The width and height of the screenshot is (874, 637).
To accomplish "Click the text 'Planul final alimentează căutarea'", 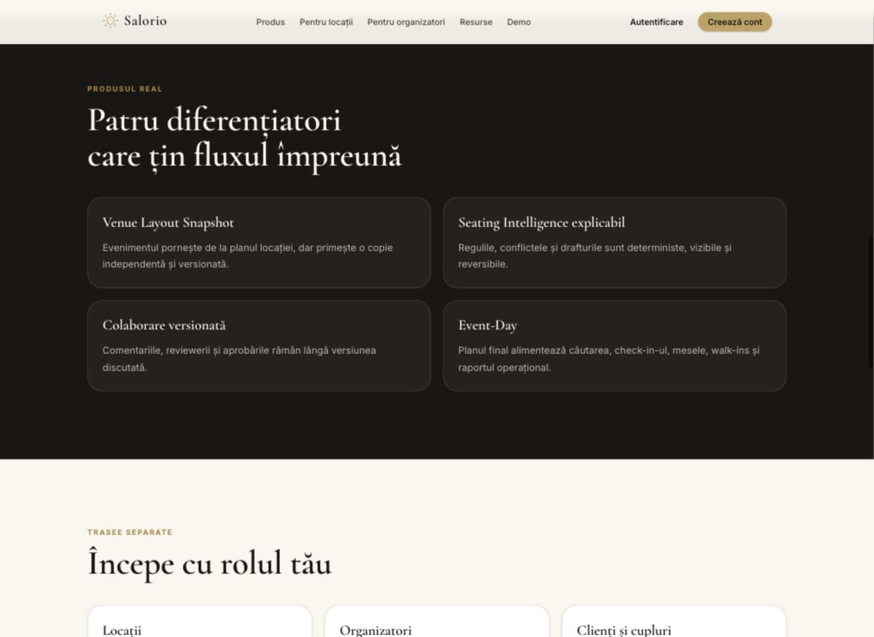I will (x=535, y=350).
